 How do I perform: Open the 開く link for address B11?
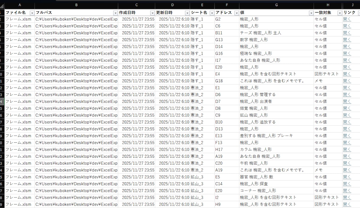point(347,33)
